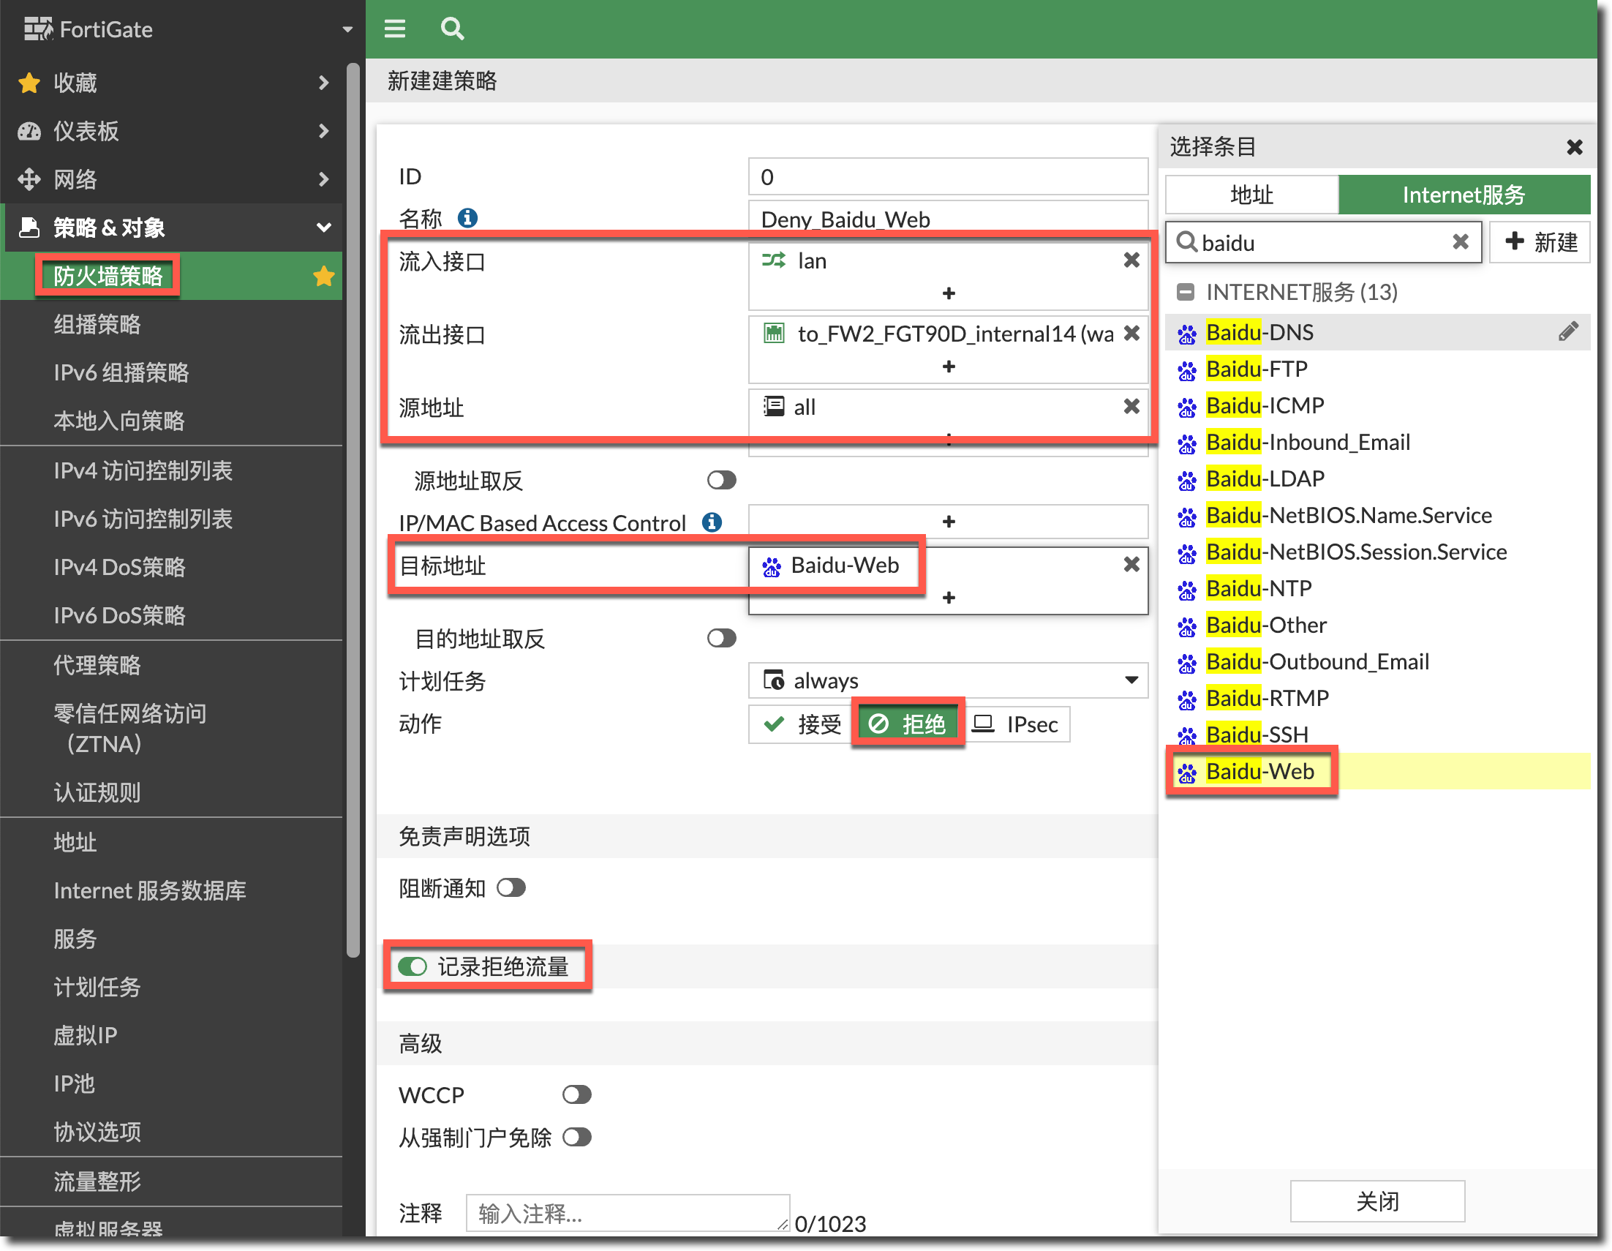Click the star icon beside 防火墙策略
Viewport: 1612px width, 1251px height.
point(323,277)
